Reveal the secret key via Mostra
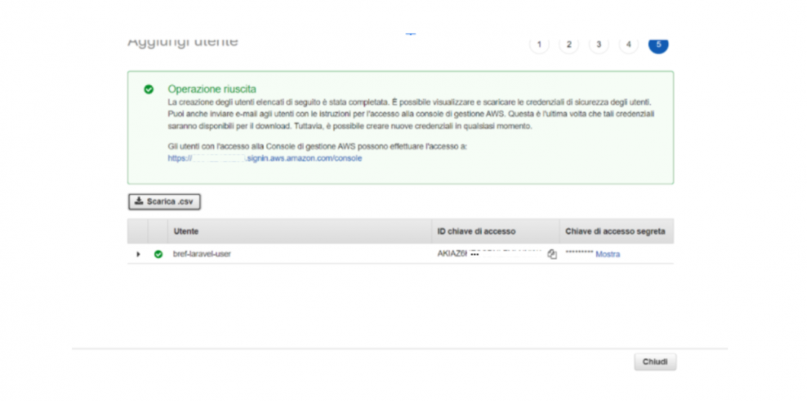The width and height of the screenshot is (807, 401). 607,254
